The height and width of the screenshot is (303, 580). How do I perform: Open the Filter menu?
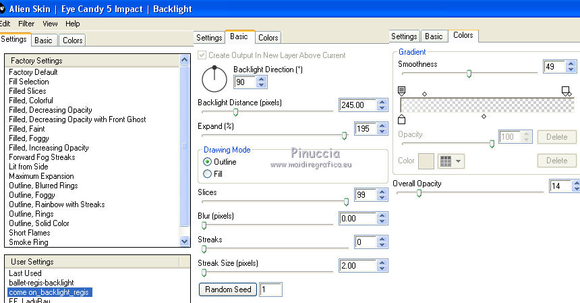pos(26,24)
